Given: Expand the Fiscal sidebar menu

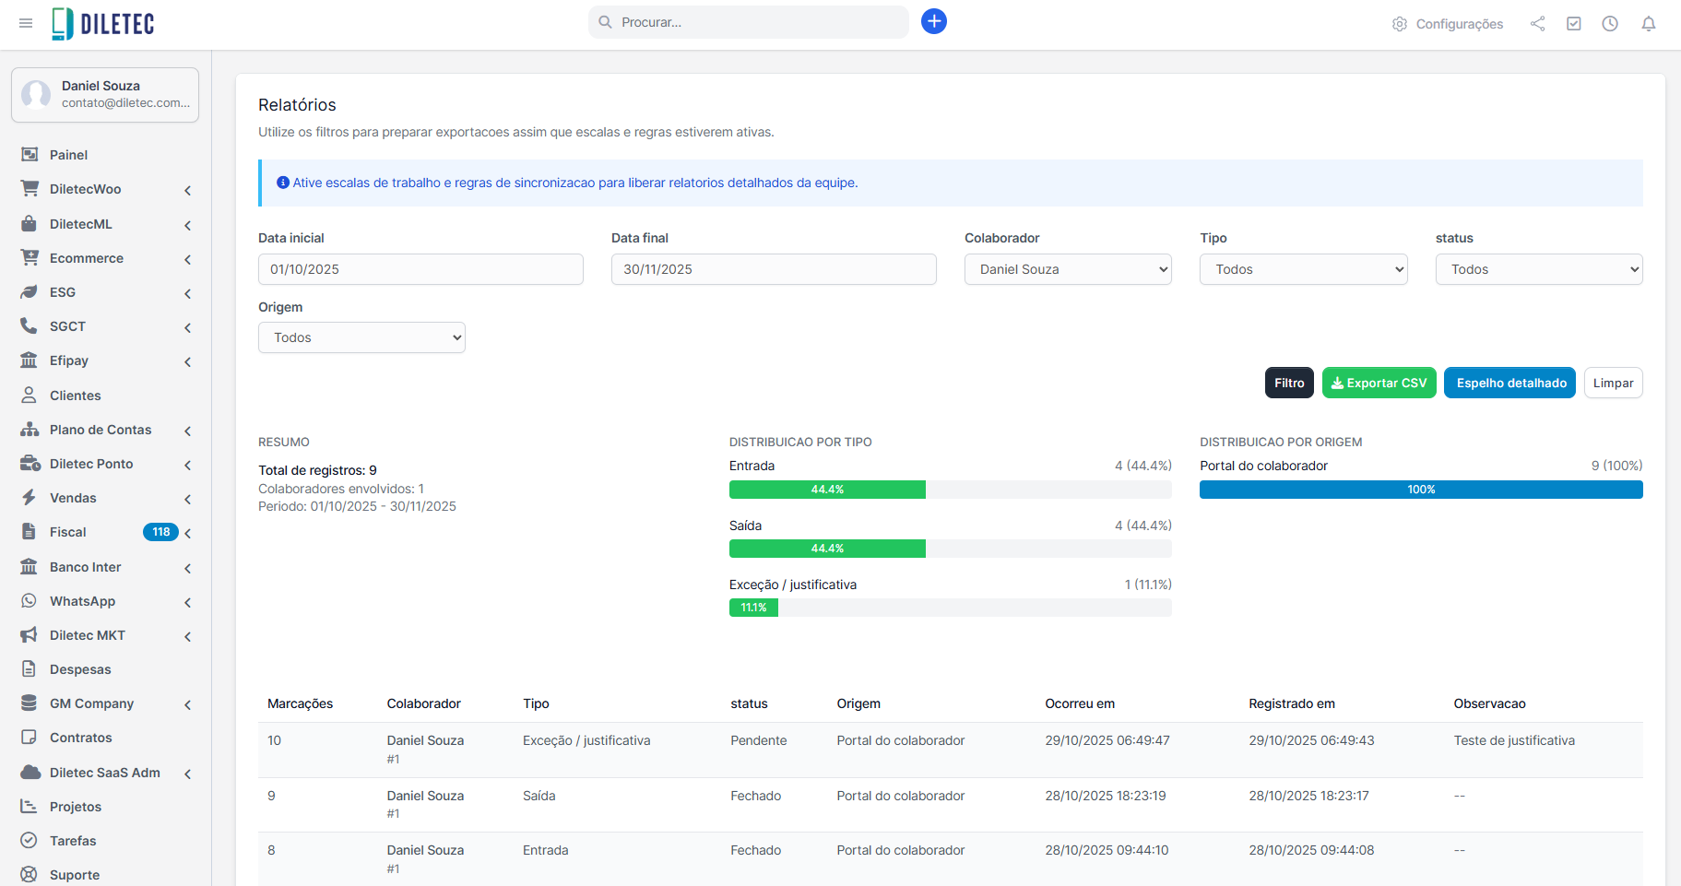Looking at the screenshot, I should point(187,533).
